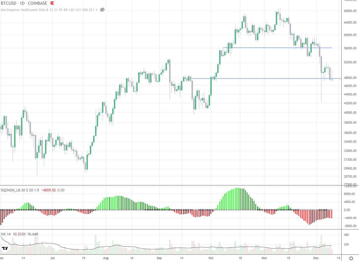Click the 32800.00 price axis label
Image resolution: width=359 pixels, height=261 pixels.
click(350, 151)
